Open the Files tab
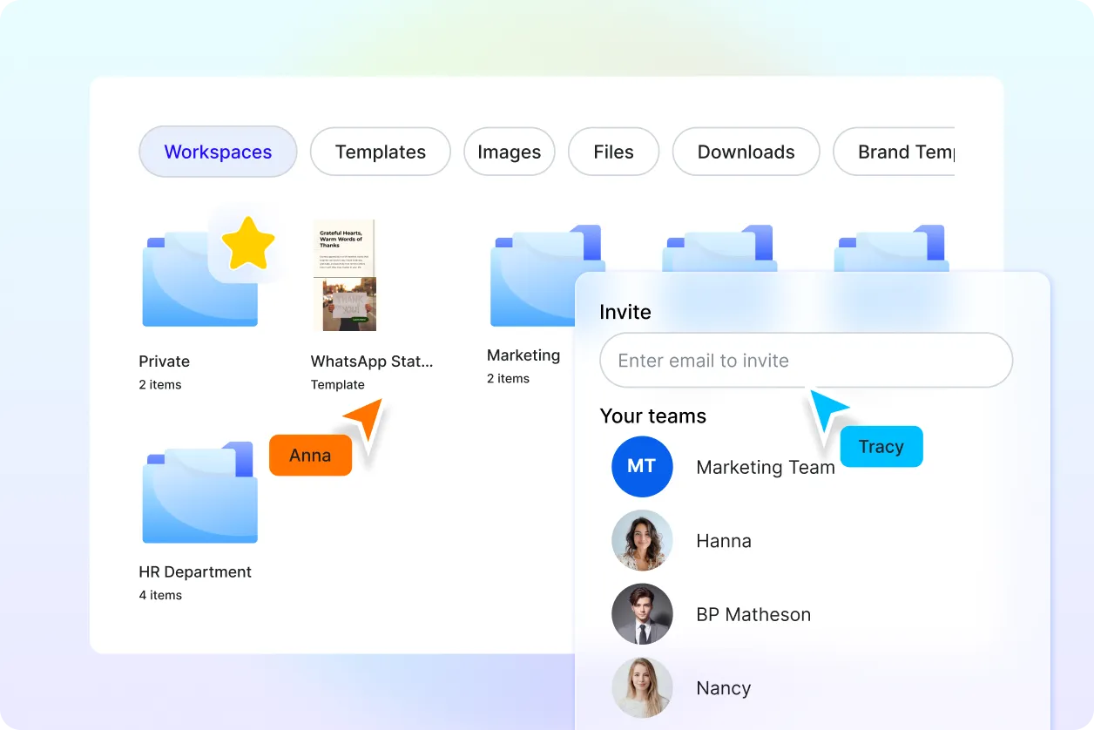The image size is (1094, 730). point(614,152)
